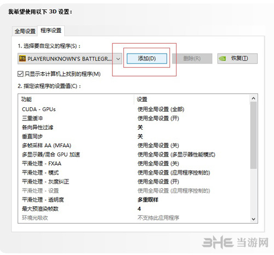This screenshot has height=255, width=274.
Task: Click the NVIDIA logo on the restore button
Action: coord(222,59)
